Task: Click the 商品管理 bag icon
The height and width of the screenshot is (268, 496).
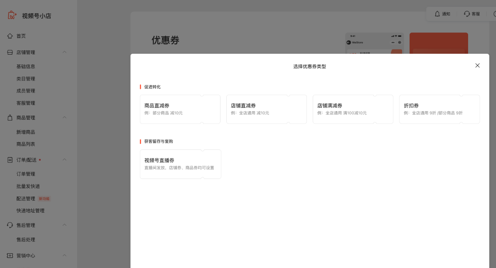Action: [10, 118]
